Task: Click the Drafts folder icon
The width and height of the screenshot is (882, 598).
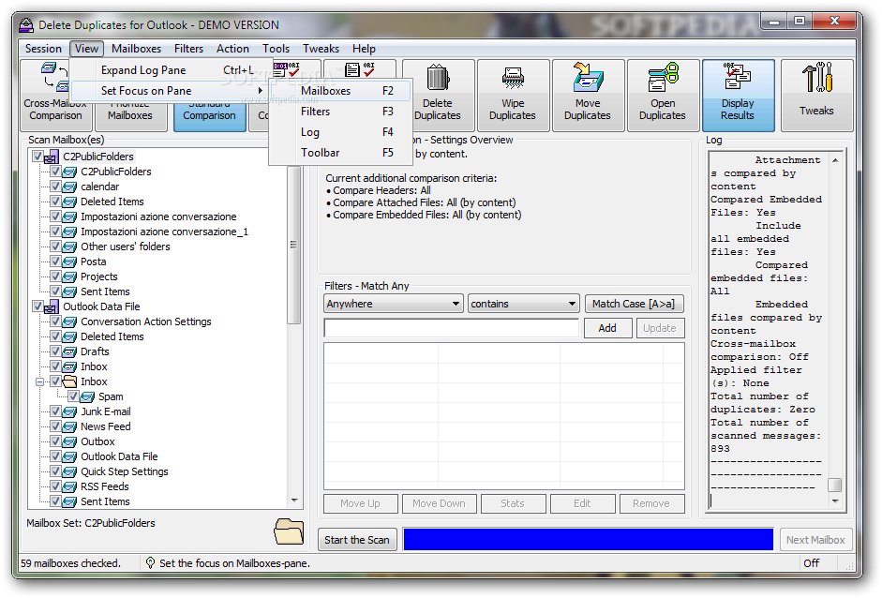Action: tap(69, 351)
